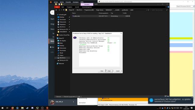Open Netzwerk in the navigation pane
The height and width of the screenshot is (110, 195).
click(x=61, y=64)
